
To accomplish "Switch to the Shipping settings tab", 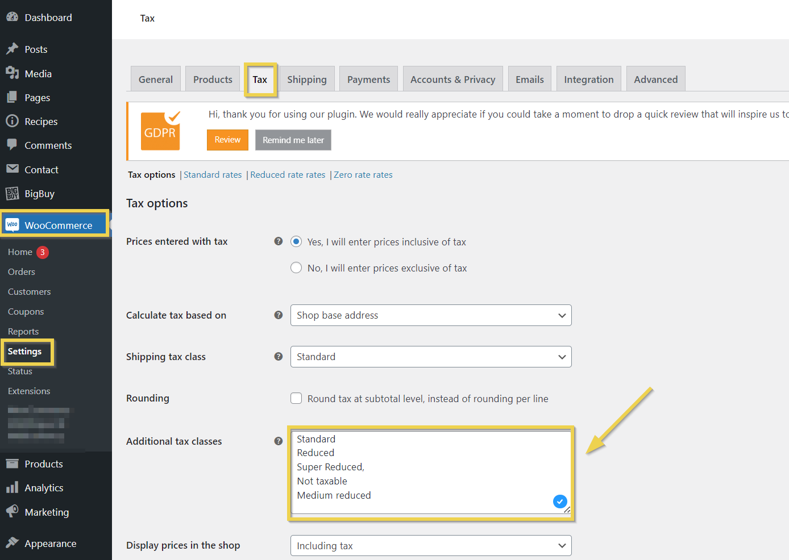I will click(x=306, y=80).
